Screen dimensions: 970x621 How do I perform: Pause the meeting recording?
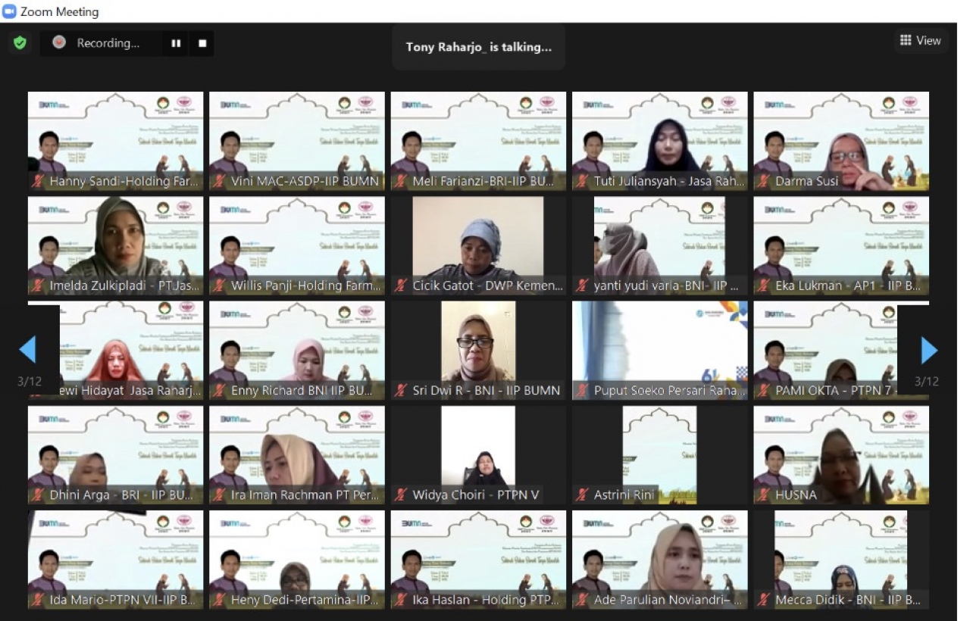coord(176,43)
